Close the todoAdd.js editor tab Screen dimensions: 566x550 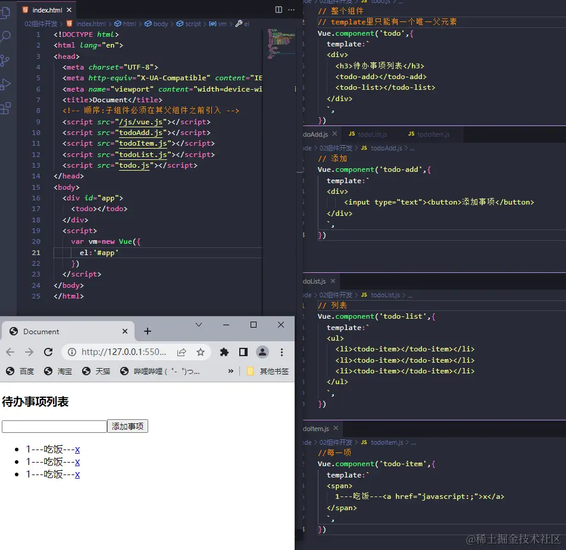[334, 134]
